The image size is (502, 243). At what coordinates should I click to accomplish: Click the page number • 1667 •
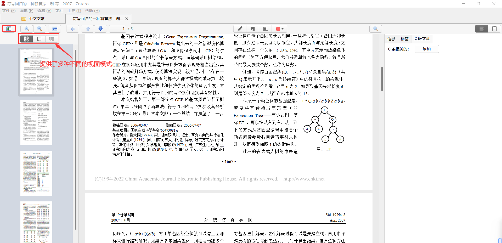229,162
